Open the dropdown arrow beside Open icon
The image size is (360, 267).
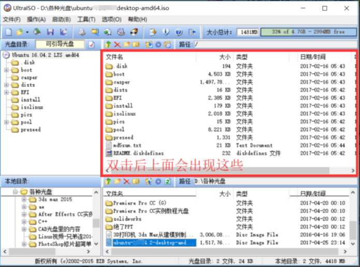tap(27, 32)
